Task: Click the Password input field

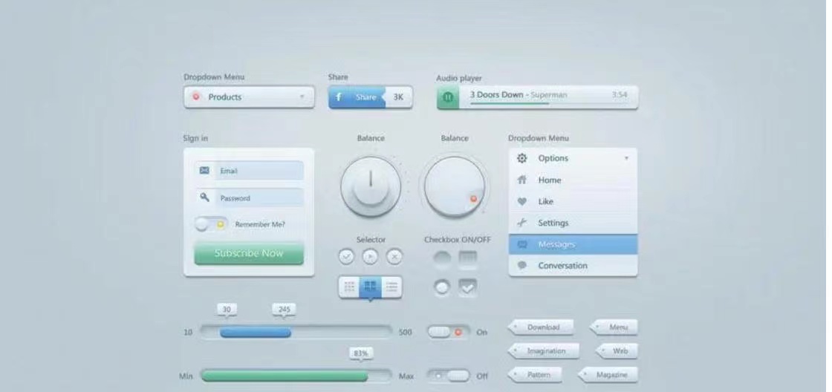Action: (x=250, y=198)
